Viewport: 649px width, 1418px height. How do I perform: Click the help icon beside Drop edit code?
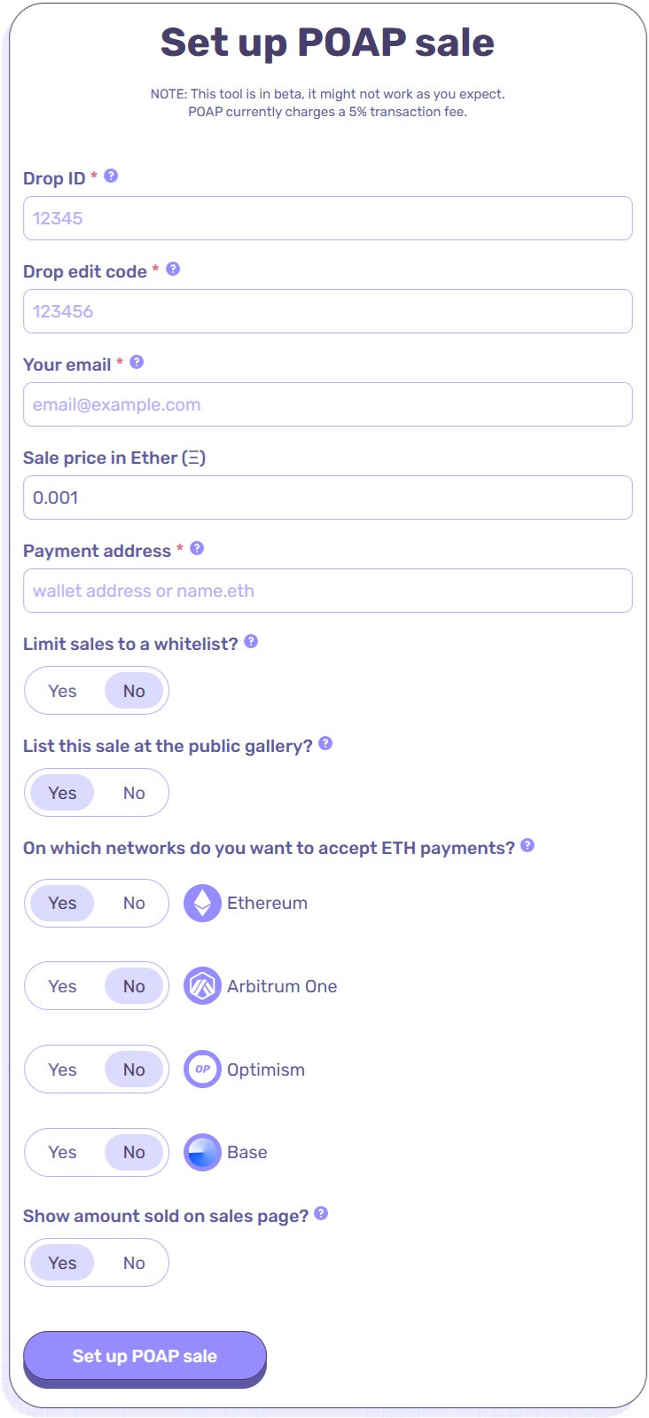coord(173,269)
